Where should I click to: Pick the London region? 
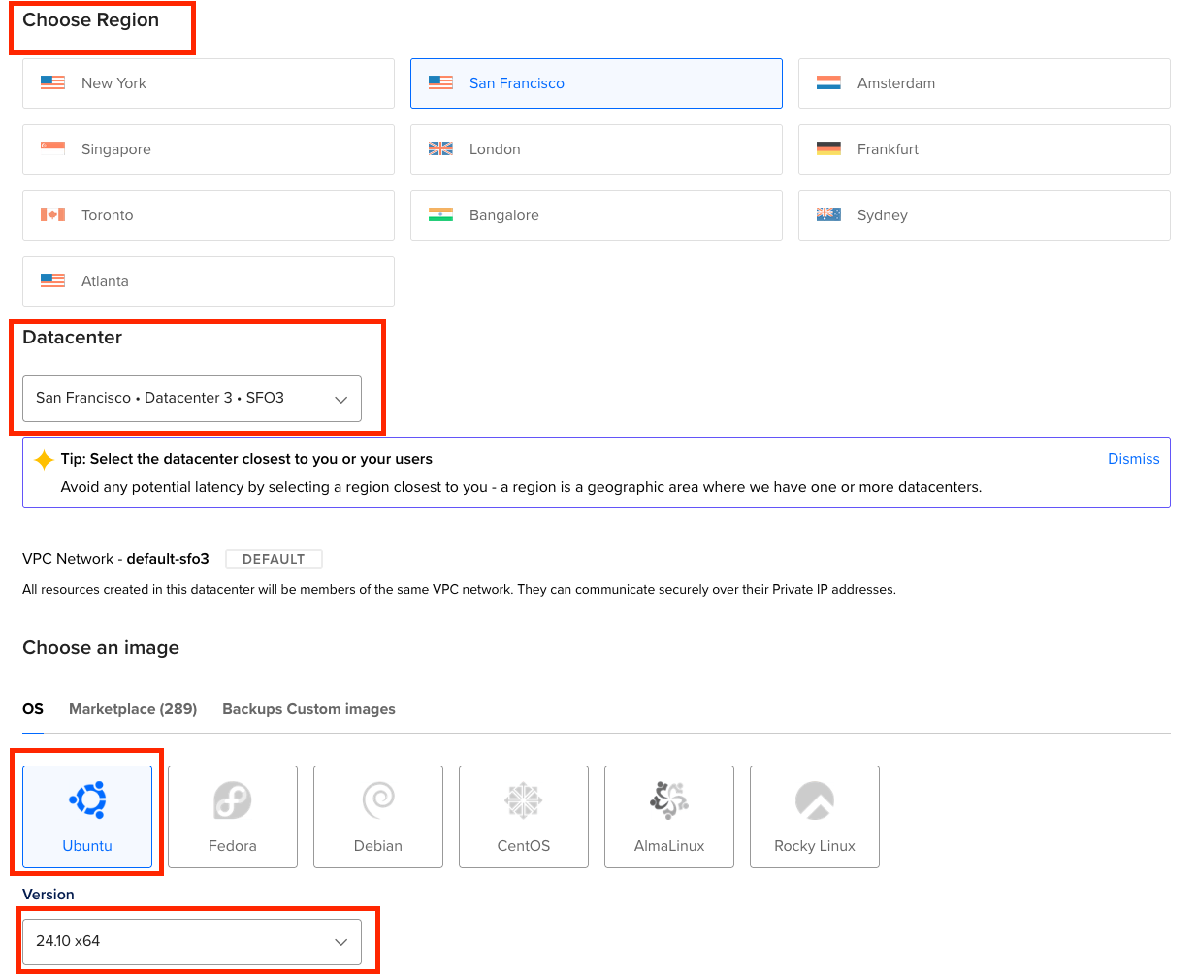click(597, 149)
